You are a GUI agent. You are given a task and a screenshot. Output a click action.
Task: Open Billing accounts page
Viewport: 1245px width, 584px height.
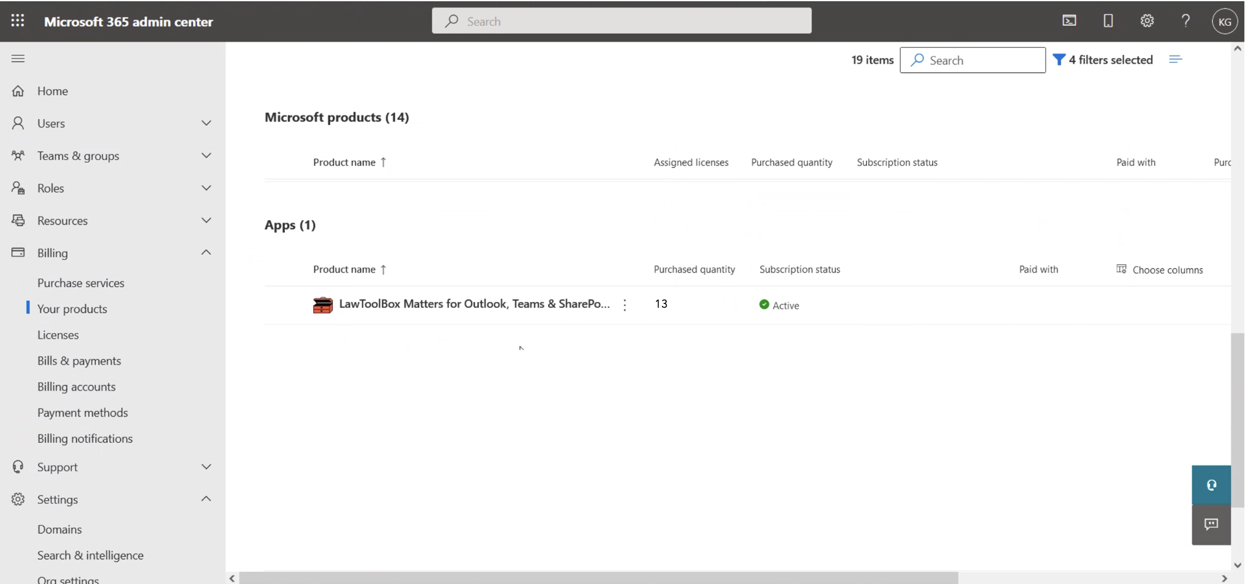tap(76, 387)
